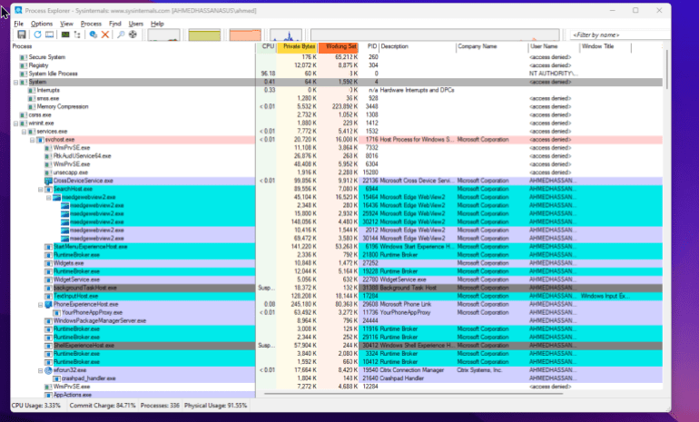This screenshot has width=699, height=422.
Task: Click the PhoneExperienceHost.exe process icon
Action: point(46,304)
